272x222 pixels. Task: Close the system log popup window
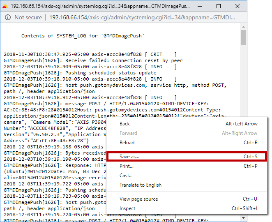point(237,7)
